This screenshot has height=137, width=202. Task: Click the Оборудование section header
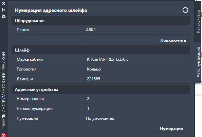(101, 21)
